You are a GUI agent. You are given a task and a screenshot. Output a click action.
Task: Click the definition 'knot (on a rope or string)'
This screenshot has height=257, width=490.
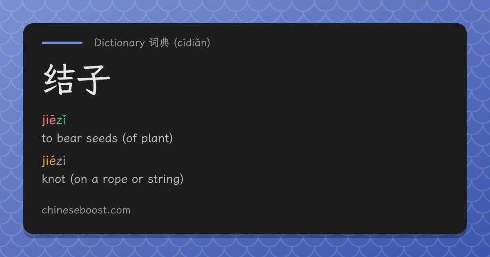113,179
